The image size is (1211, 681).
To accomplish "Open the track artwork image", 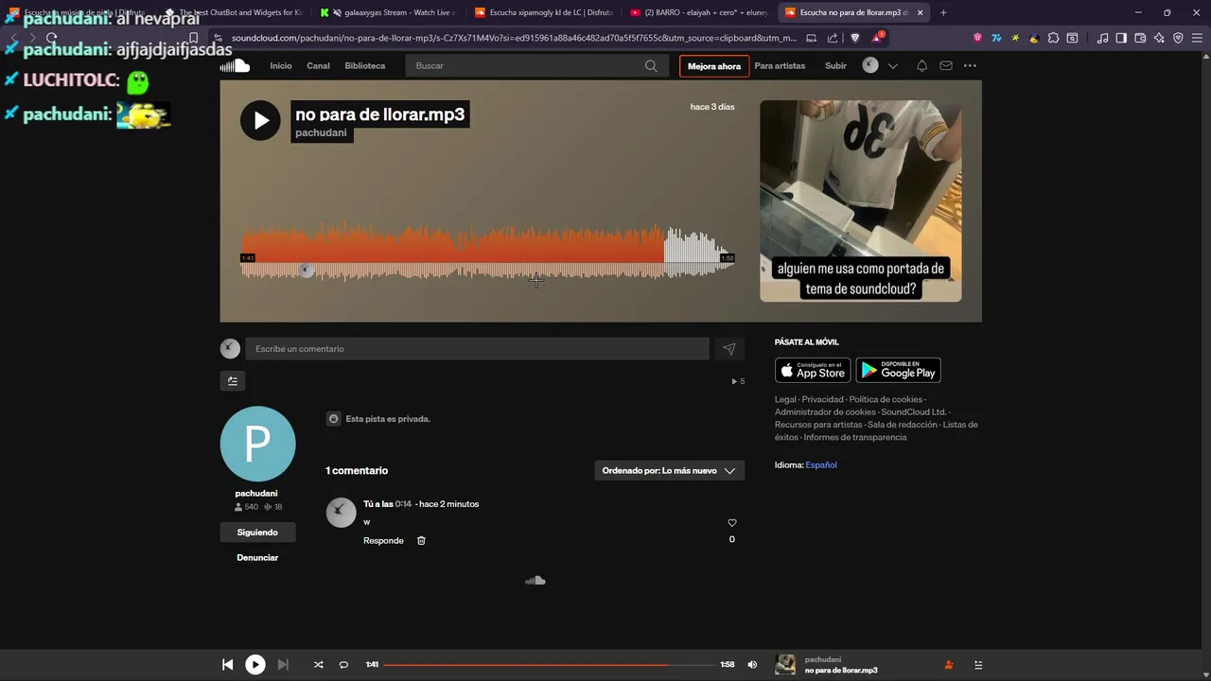I will coord(861,201).
